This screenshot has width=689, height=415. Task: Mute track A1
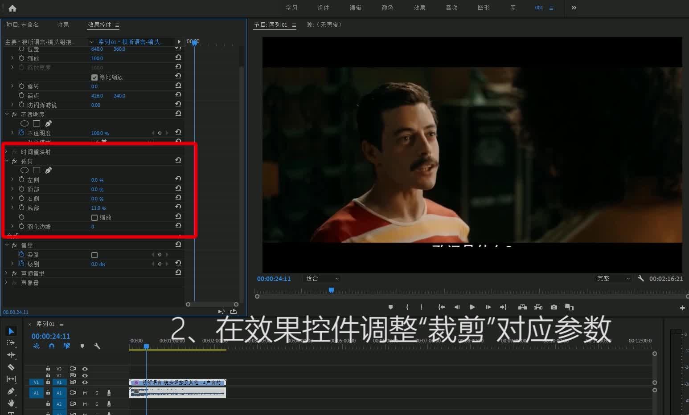coord(85,393)
